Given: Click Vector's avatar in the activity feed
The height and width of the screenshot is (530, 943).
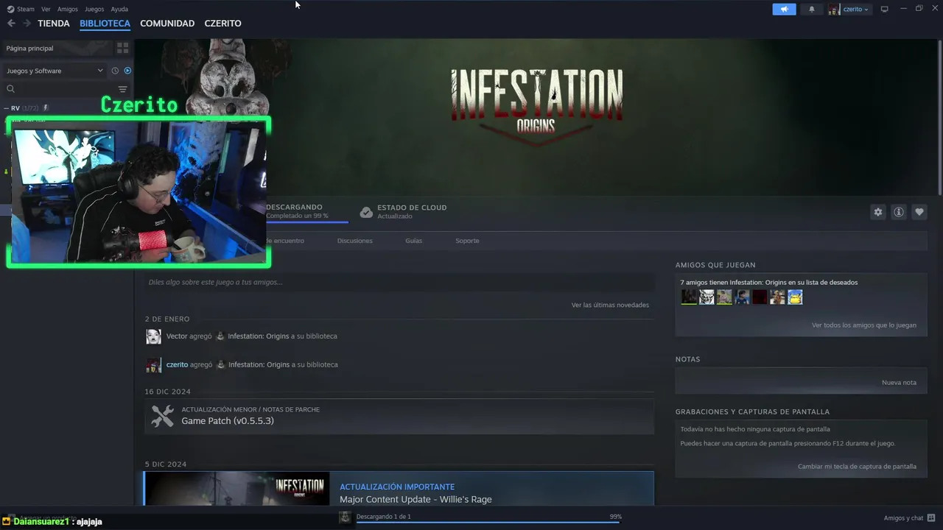Looking at the screenshot, I should coord(153,336).
